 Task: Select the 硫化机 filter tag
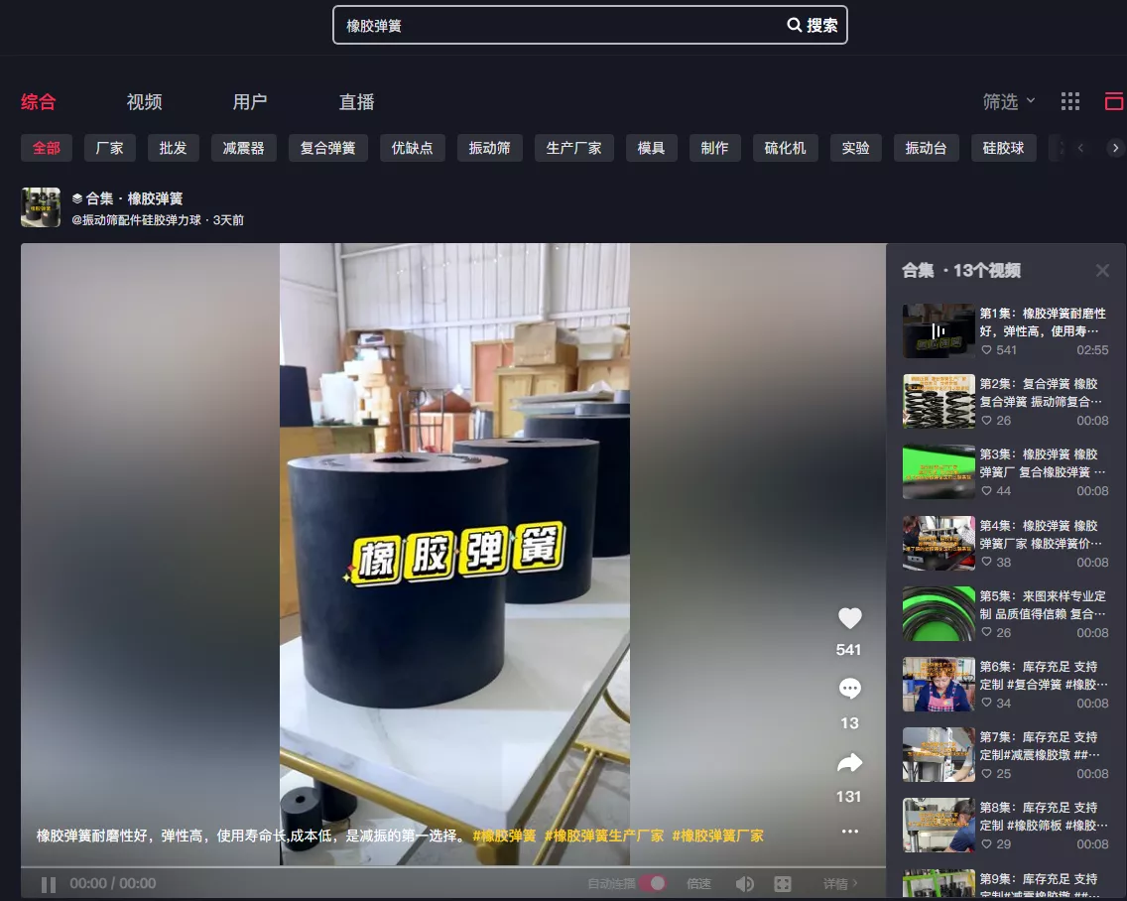(786, 148)
